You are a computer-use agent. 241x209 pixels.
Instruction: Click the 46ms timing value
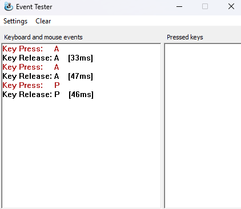pyautogui.click(x=81, y=95)
